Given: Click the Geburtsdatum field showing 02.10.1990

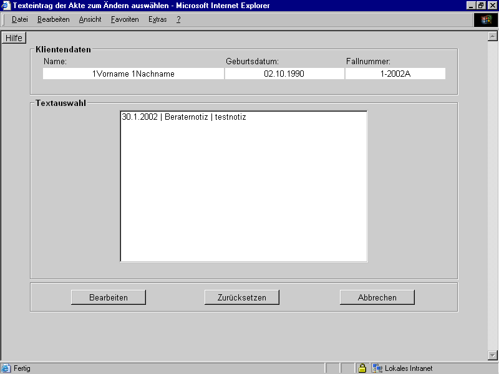Looking at the screenshot, I should pos(284,74).
